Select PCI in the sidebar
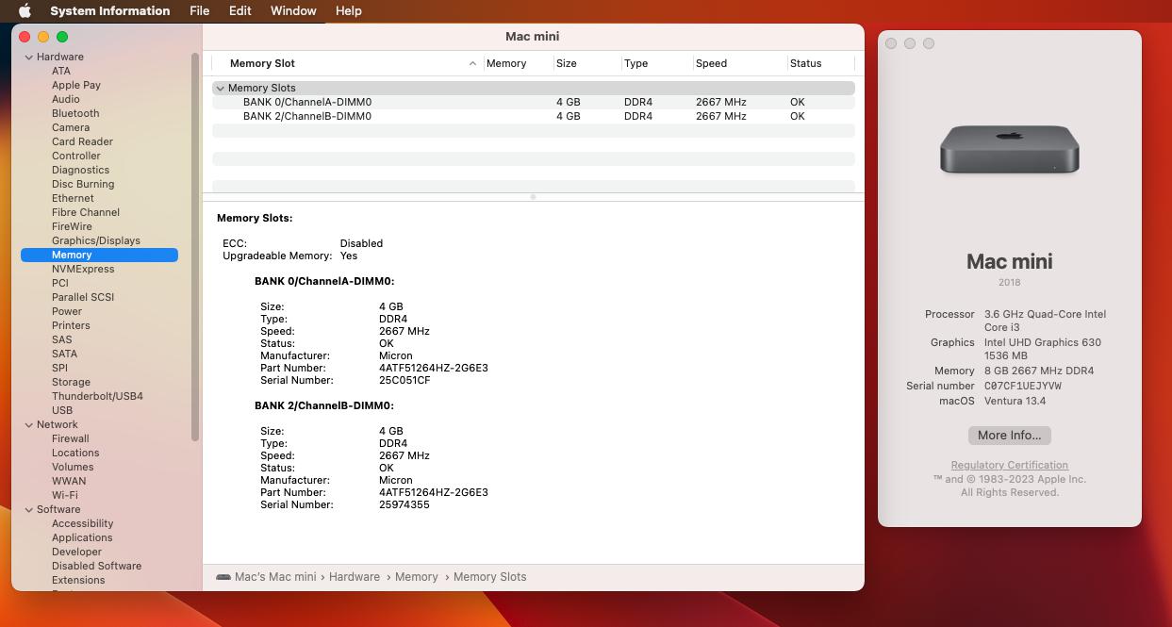1172x627 pixels. tap(60, 283)
